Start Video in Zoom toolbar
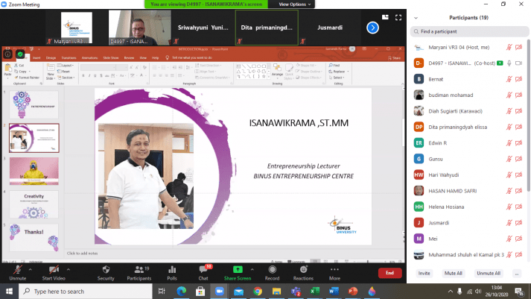 coord(54,273)
